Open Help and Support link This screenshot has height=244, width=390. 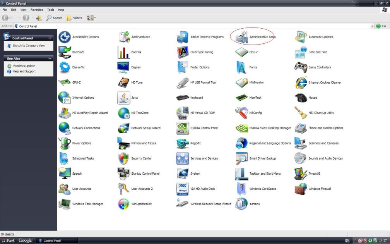(24, 71)
